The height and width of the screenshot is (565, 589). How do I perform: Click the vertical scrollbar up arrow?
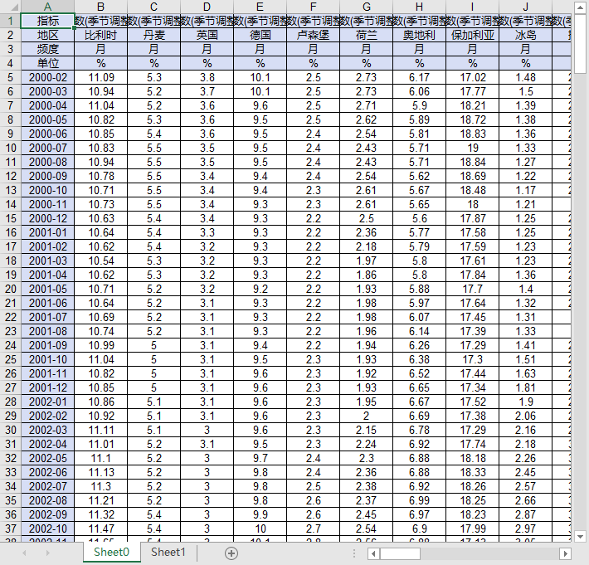click(x=580, y=7)
